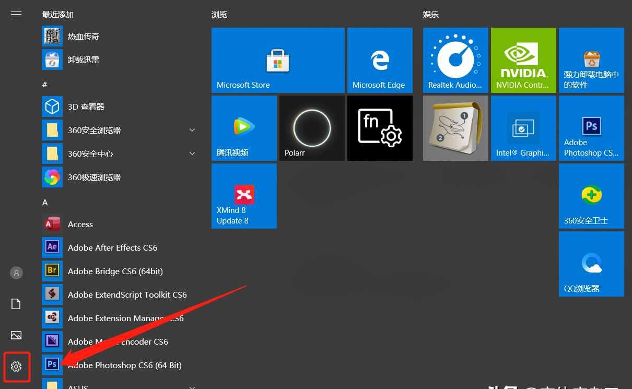Open the user account icon
632x389 pixels.
[x=16, y=273]
